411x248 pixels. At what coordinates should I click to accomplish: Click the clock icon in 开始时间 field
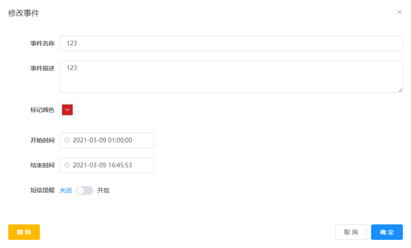[x=67, y=140]
